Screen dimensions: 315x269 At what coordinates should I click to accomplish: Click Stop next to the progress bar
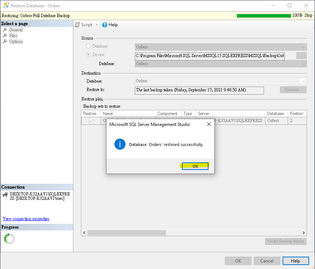tap(308, 15)
